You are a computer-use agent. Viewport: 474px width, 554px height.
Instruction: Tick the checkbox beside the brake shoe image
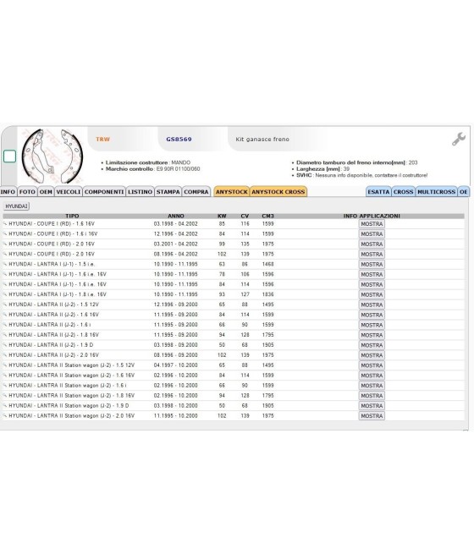coord(9,156)
